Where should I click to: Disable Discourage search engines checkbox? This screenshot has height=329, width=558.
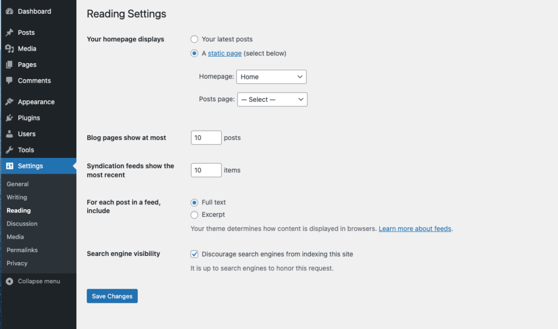click(195, 254)
